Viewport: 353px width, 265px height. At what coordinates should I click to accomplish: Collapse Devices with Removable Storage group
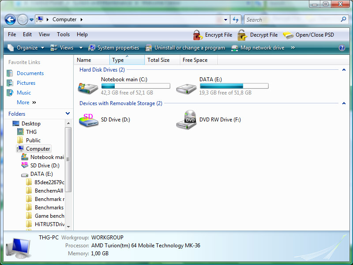[344, 103]
